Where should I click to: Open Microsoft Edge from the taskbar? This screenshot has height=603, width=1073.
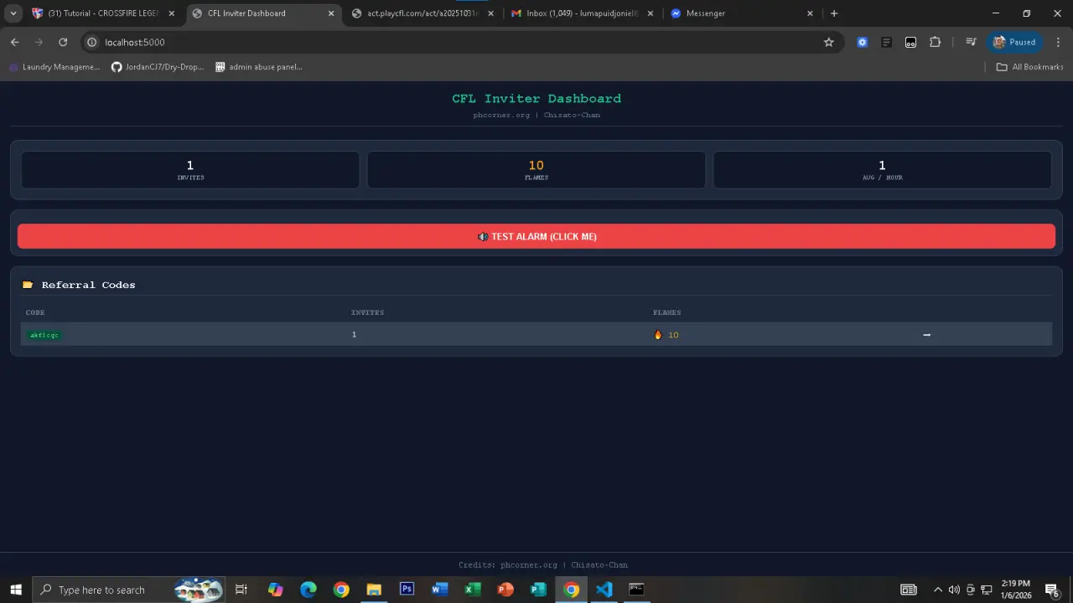308,590
